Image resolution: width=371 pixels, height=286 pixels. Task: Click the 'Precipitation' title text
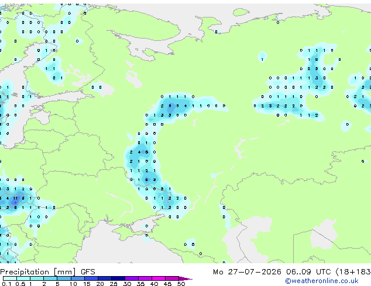[25, 272]
